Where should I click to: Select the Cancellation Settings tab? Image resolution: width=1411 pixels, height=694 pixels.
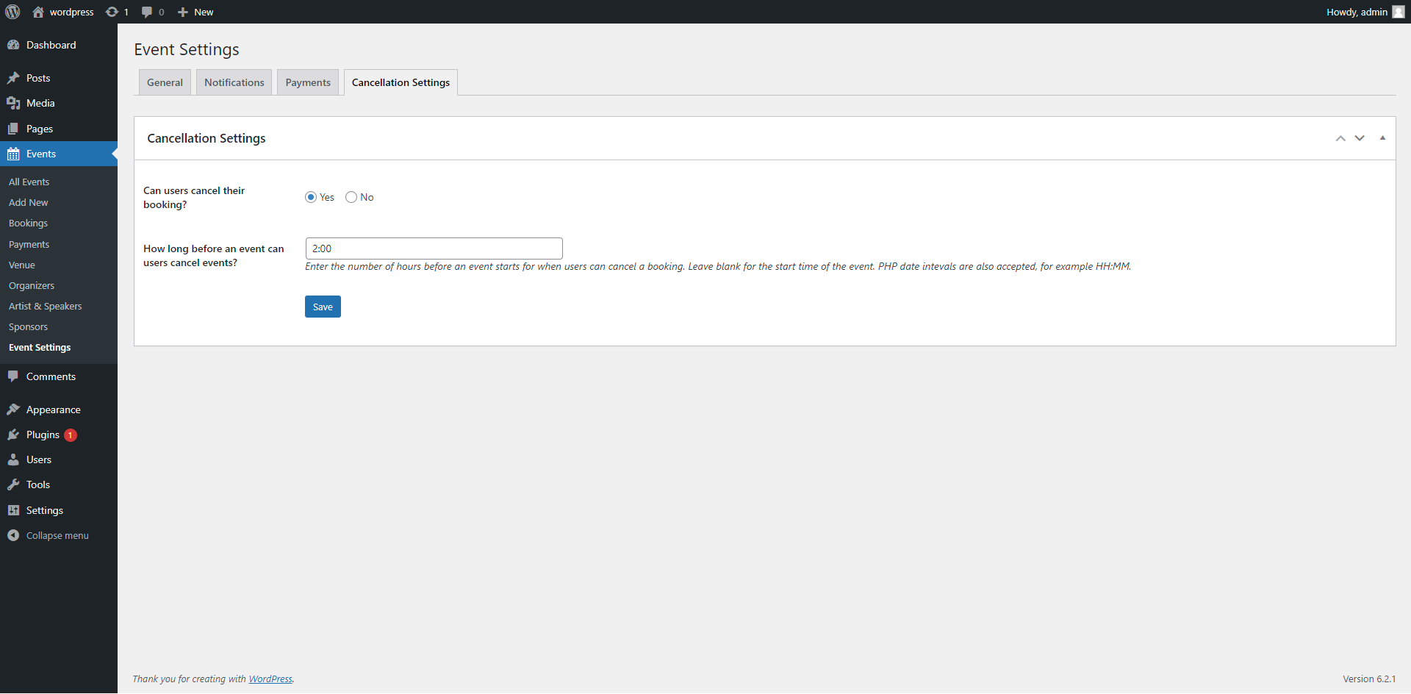pos(401,82)
